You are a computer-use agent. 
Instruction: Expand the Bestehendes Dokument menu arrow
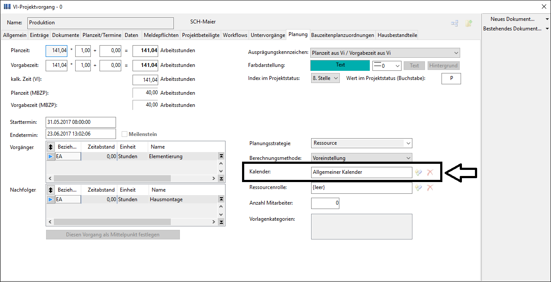pos(547,29)
